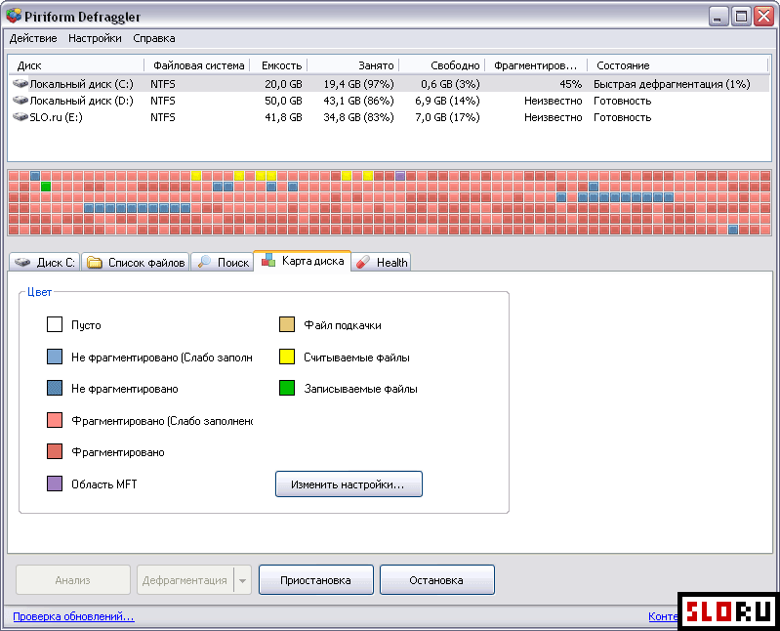Click the Фрагментировано (Слабо заполнено) pink swatch
This screenshot has width=780, height=631.
55,420
